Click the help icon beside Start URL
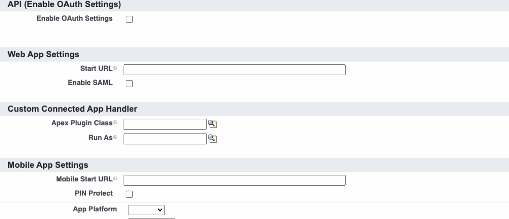The width and height of the screenshot is (509, 219). click(x=115, y=68)
